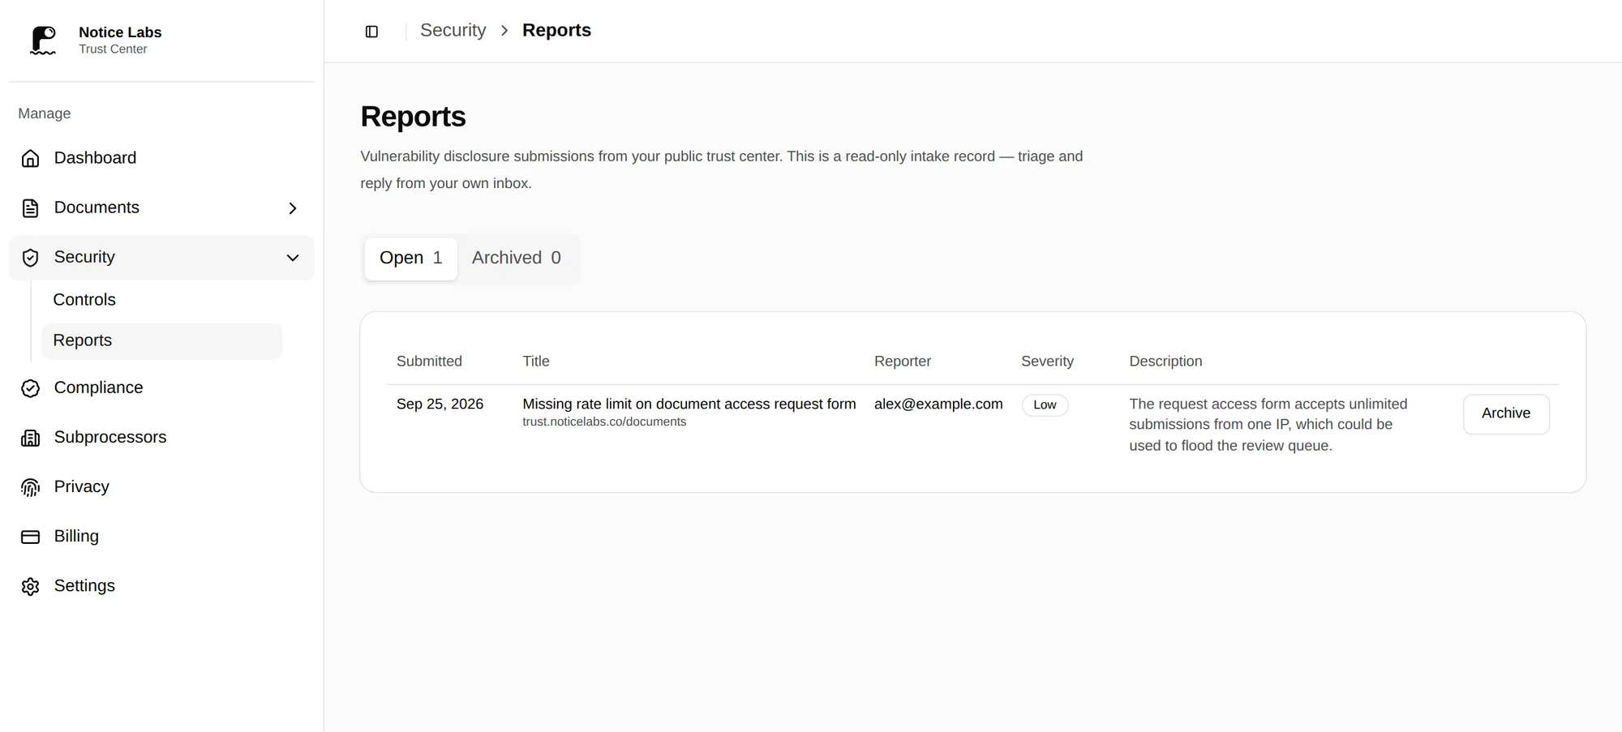
Task: Click the Missing rate limit report title
Action: pos(689,404)
